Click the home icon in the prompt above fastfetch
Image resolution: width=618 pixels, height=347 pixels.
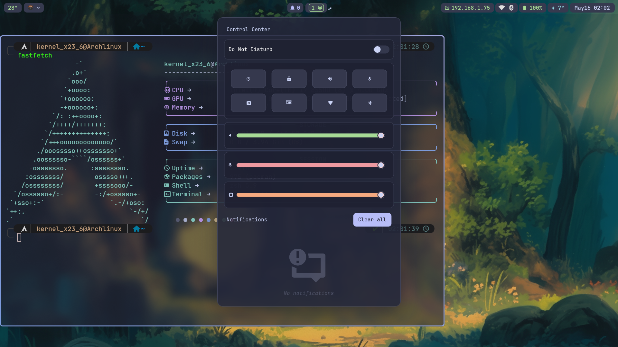136,47
